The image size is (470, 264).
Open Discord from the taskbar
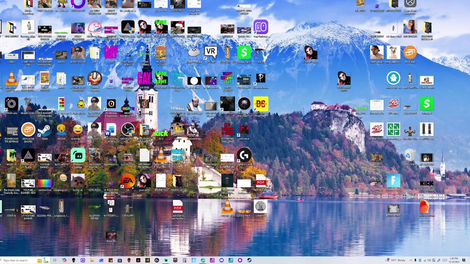click(x=221, y=260)
